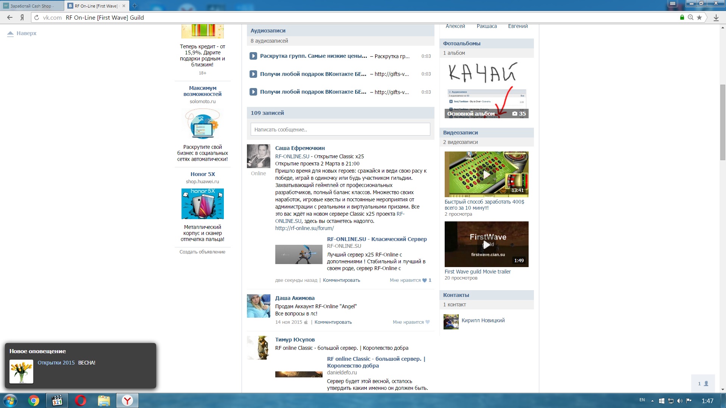
Task: Launch Opera from the taskbar
Action: click(x=81, y=400)
